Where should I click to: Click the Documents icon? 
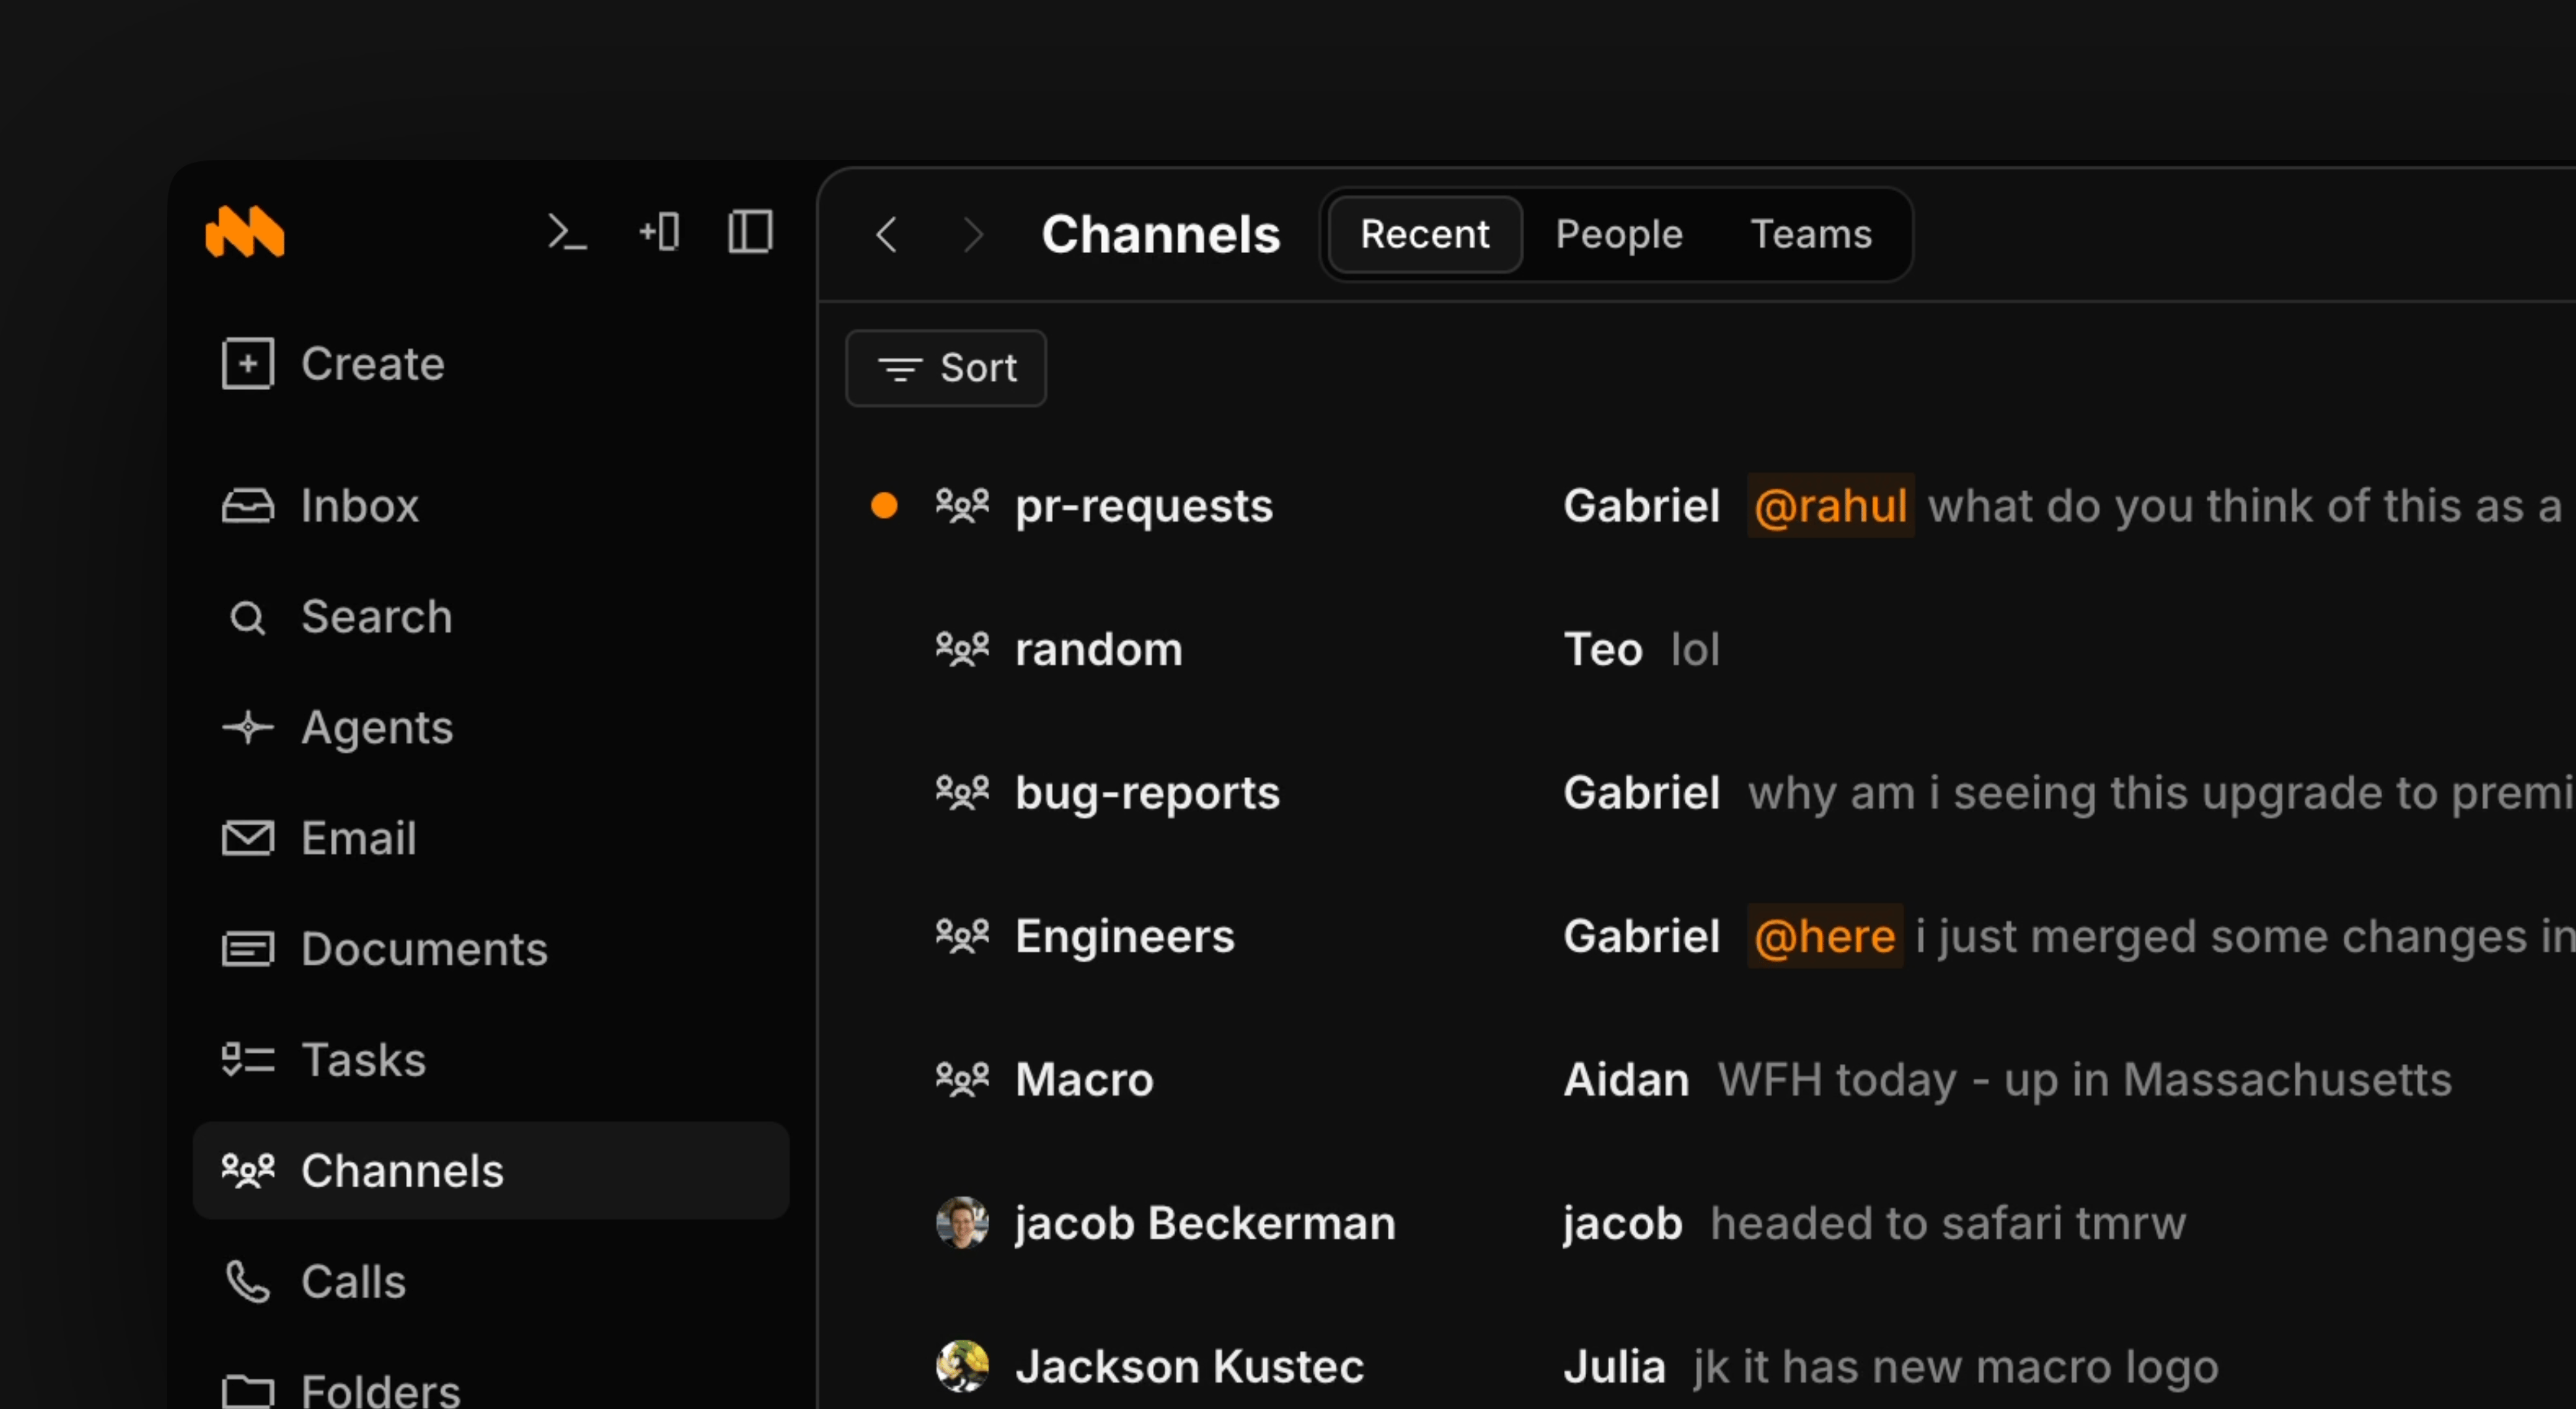[x=247, y=949]
